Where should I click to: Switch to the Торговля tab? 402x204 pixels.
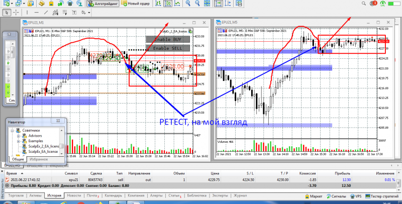tap(16, 195)
